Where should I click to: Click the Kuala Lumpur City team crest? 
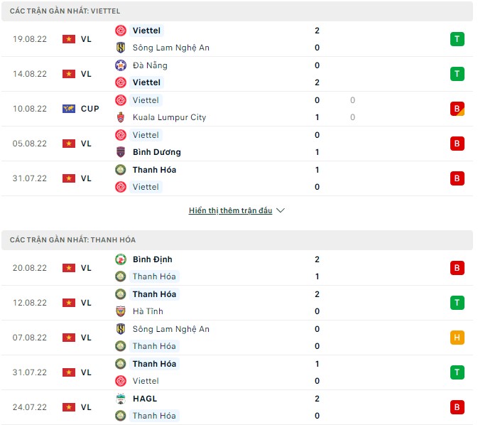(121, 117)
